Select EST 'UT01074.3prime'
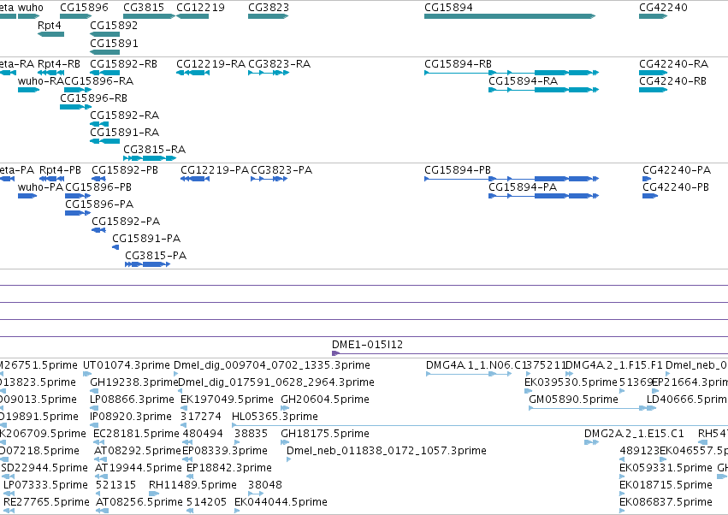 [127, 365]
